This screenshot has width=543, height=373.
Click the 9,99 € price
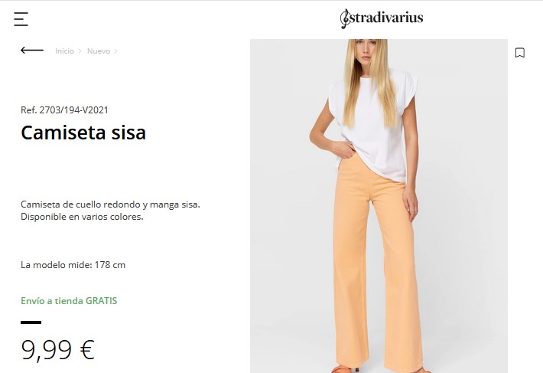click(x=58, y=349)
